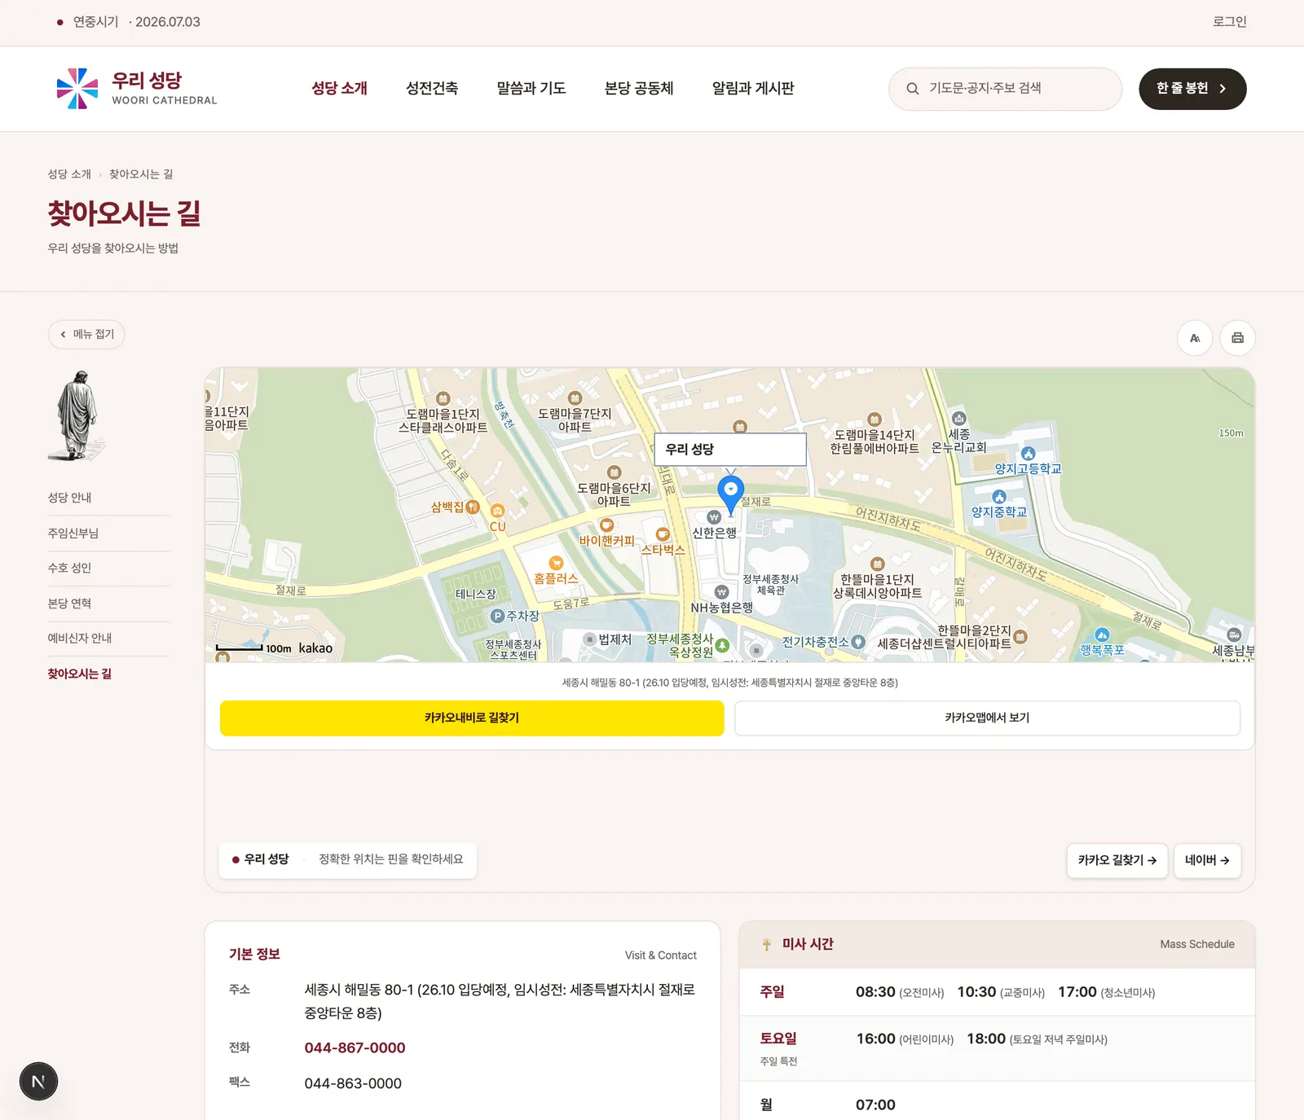Click the 한 줄 봉헌 button
Image resolution: width=1304 pixels, height=1120 pixels.
[x=1192, y=89]
